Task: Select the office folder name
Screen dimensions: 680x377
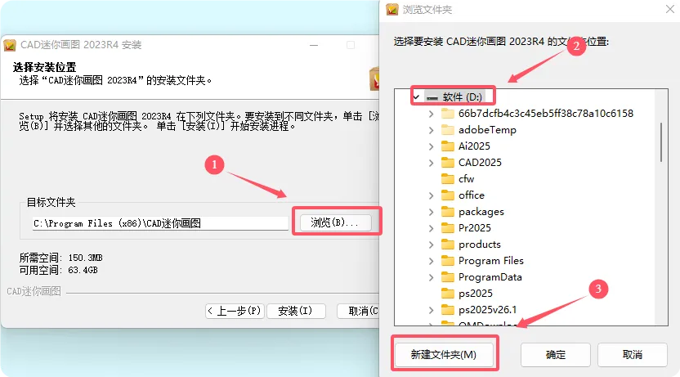Action: tap(472, 195)
